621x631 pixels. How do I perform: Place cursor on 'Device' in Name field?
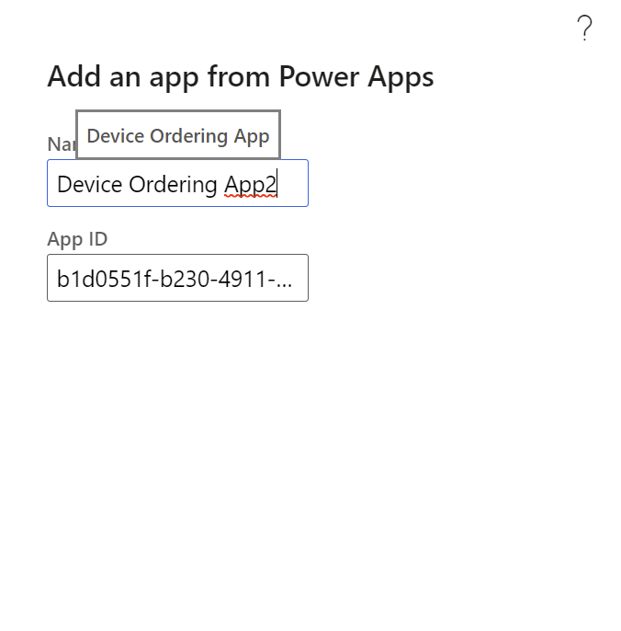[90, 184]
